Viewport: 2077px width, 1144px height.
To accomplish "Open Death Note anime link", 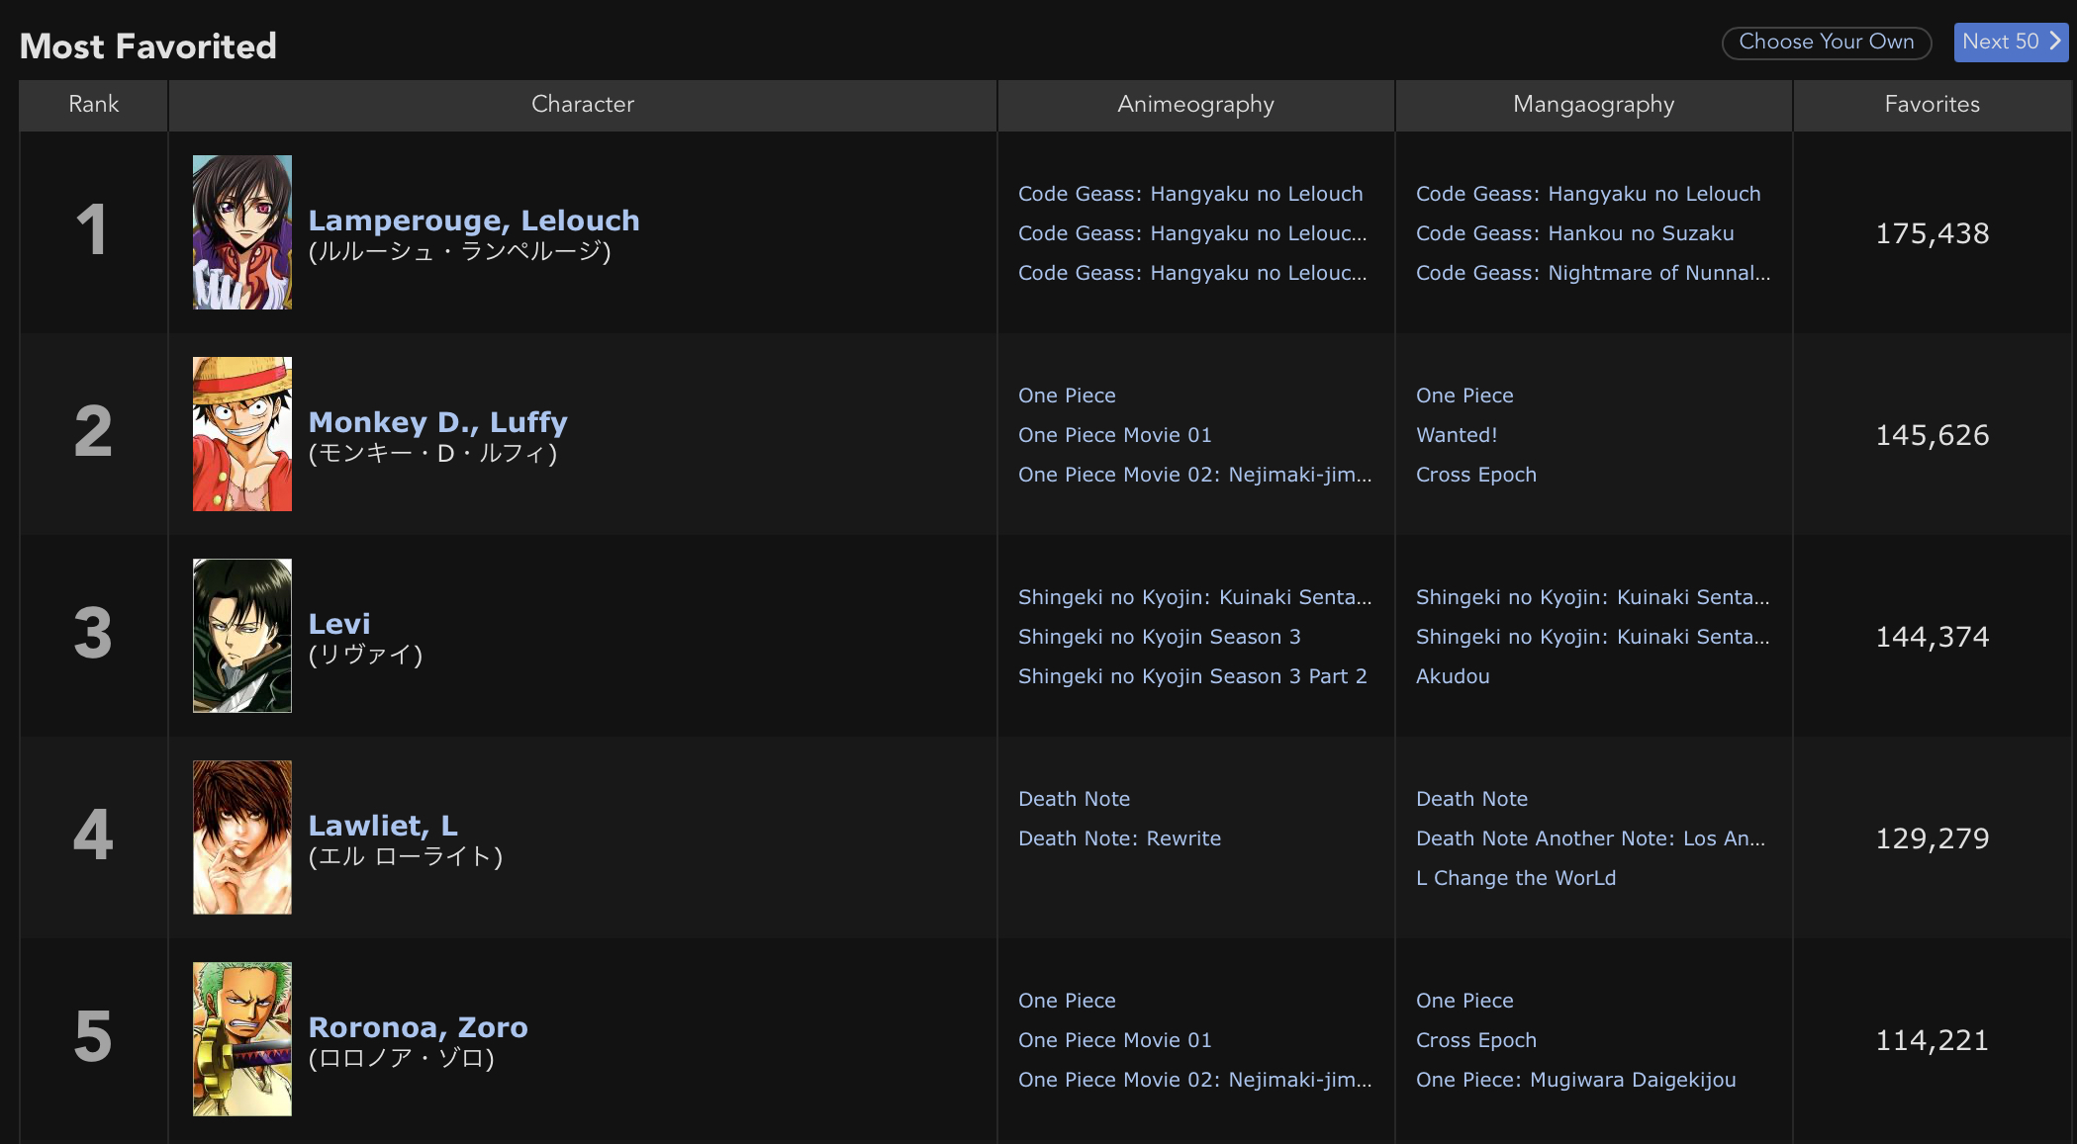I will tap(1074, 799).
